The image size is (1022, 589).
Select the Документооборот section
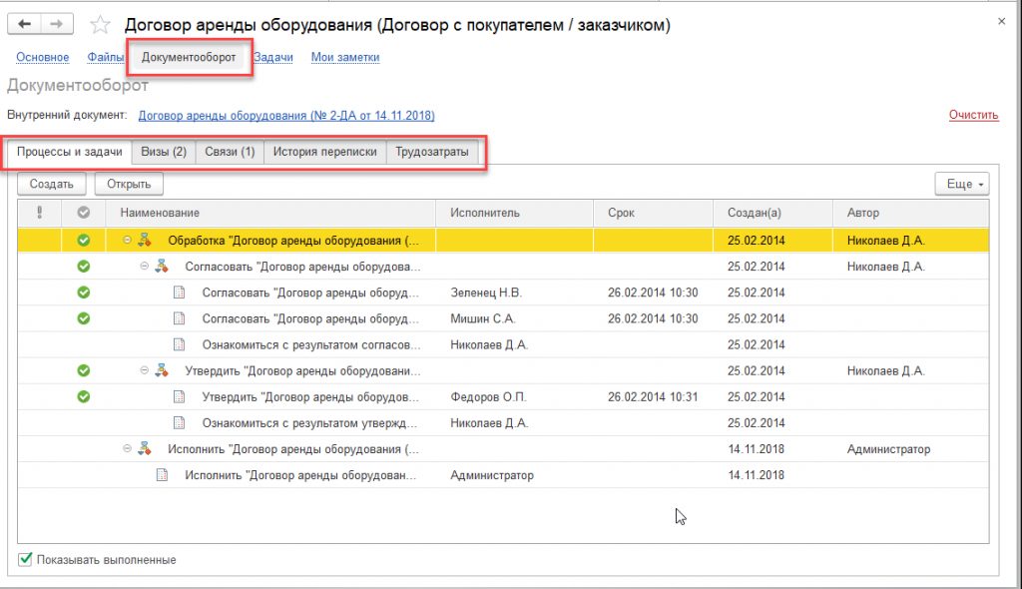point(189,57)
